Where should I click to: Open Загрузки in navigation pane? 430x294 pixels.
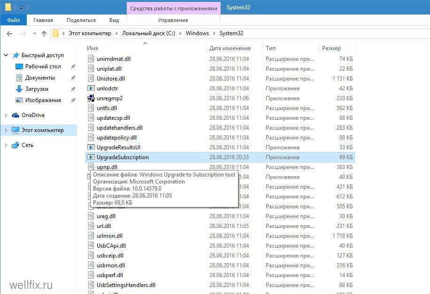pyautogui.click(x=37, y=89)
